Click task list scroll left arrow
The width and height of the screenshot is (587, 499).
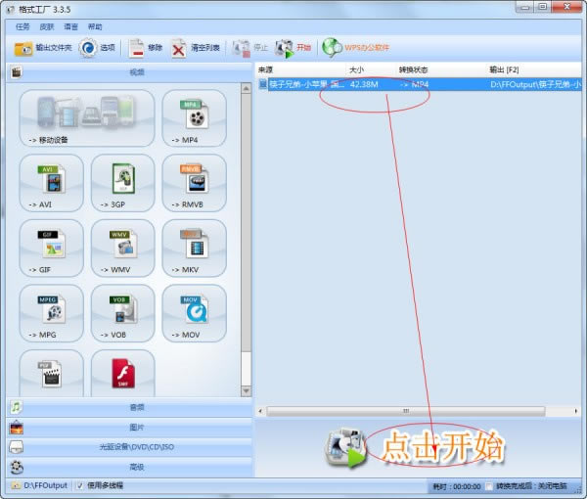(260, 411)
